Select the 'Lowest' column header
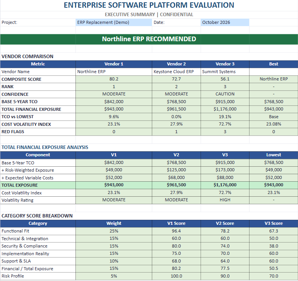 pyautogui.click(x=273, y=155)
